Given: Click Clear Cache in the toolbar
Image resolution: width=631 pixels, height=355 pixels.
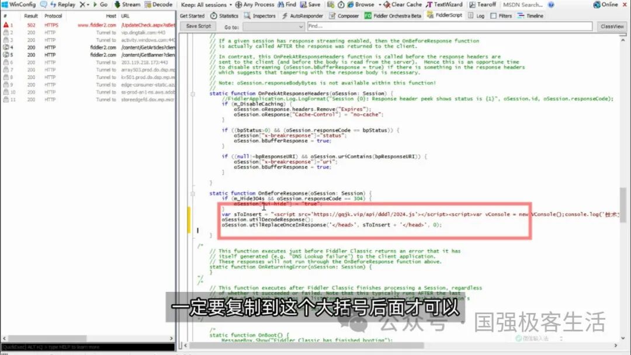Looking at the screenshot, I should click(403, 5).
